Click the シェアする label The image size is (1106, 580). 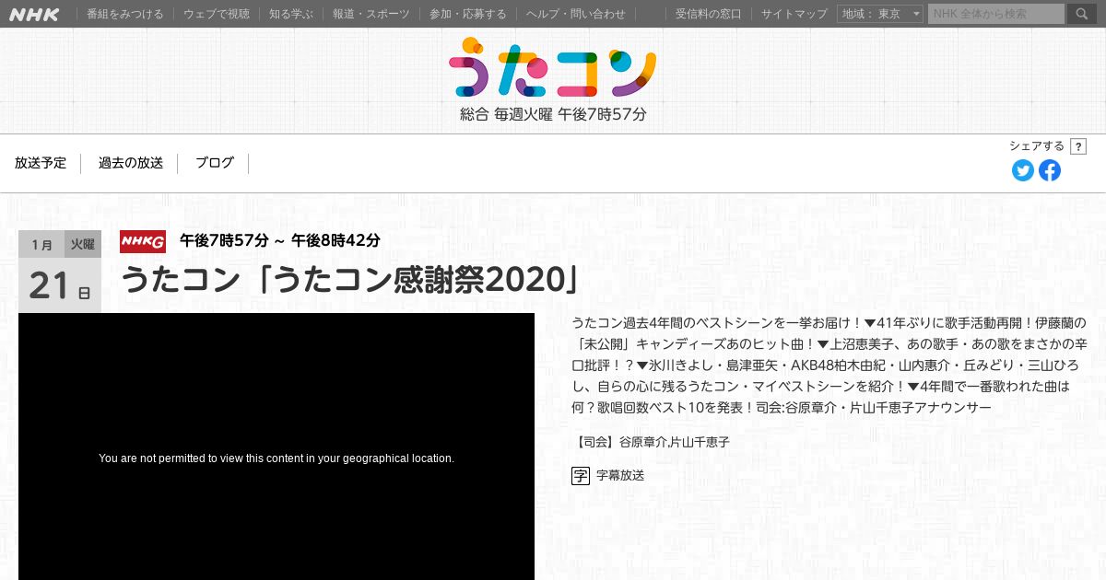tap(1037, 146)
